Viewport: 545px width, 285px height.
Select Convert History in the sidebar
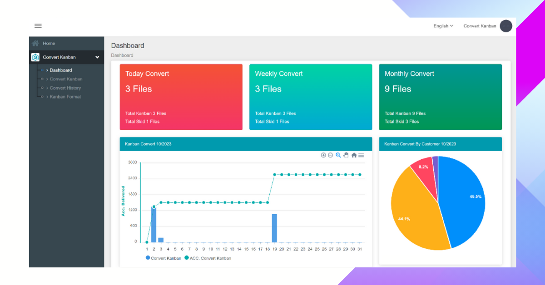pyautogui.click(x=65, y=88)
